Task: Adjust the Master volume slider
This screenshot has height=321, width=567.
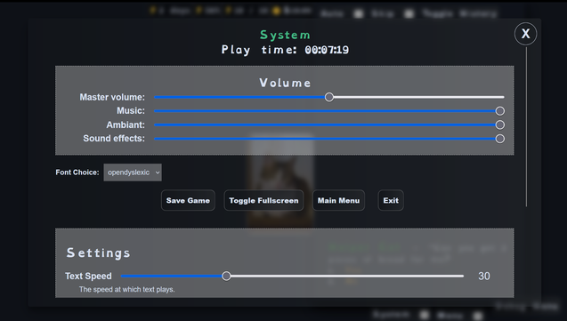Action: point(329,97)
